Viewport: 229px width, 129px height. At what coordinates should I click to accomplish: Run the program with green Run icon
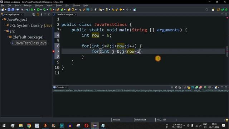pyautogui.click(x=38, y=10)
